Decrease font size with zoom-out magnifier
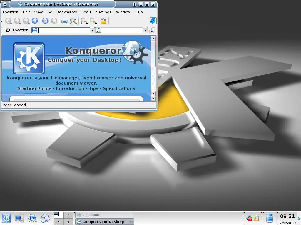This screenshot has height=225, width=301. pyautogui.click(x=93, y=21)
